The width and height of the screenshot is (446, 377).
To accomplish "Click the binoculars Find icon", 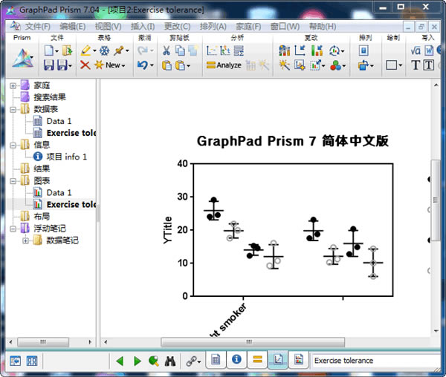I will point(170,361).
